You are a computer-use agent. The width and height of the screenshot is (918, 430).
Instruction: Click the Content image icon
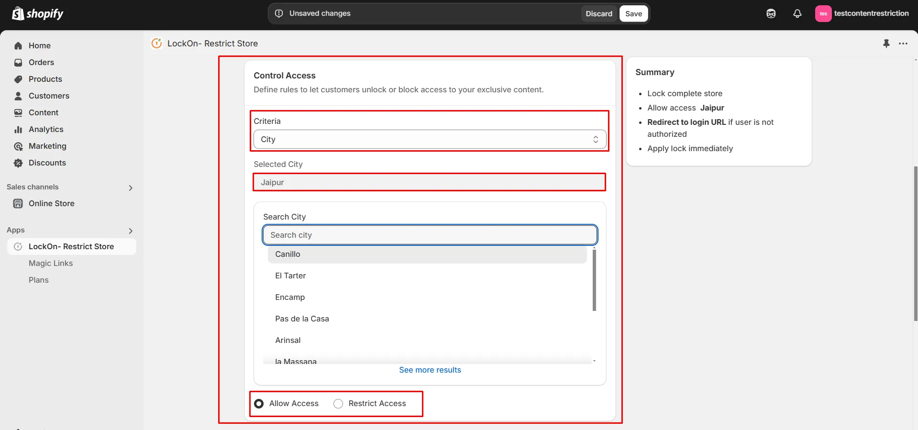pyautogui.click(x=18, y=112)
